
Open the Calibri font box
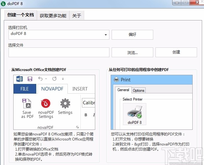coord(89,103)
